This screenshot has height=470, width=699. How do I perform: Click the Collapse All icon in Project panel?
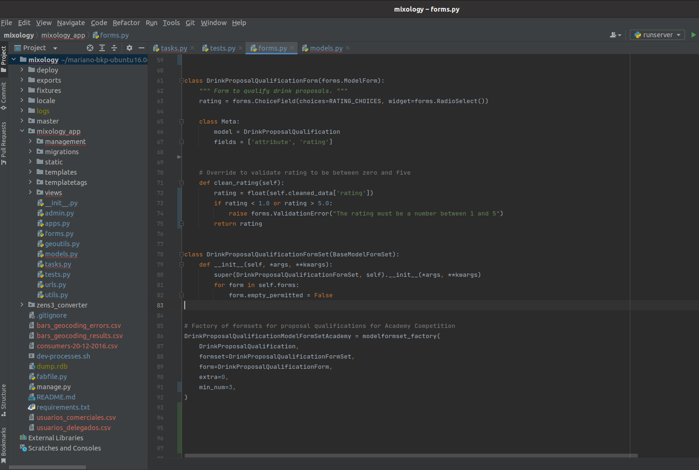point(114,48)
